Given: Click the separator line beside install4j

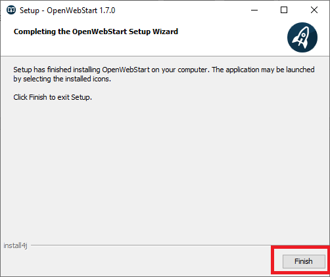Looking at the screenshot, I should [151, 245].
